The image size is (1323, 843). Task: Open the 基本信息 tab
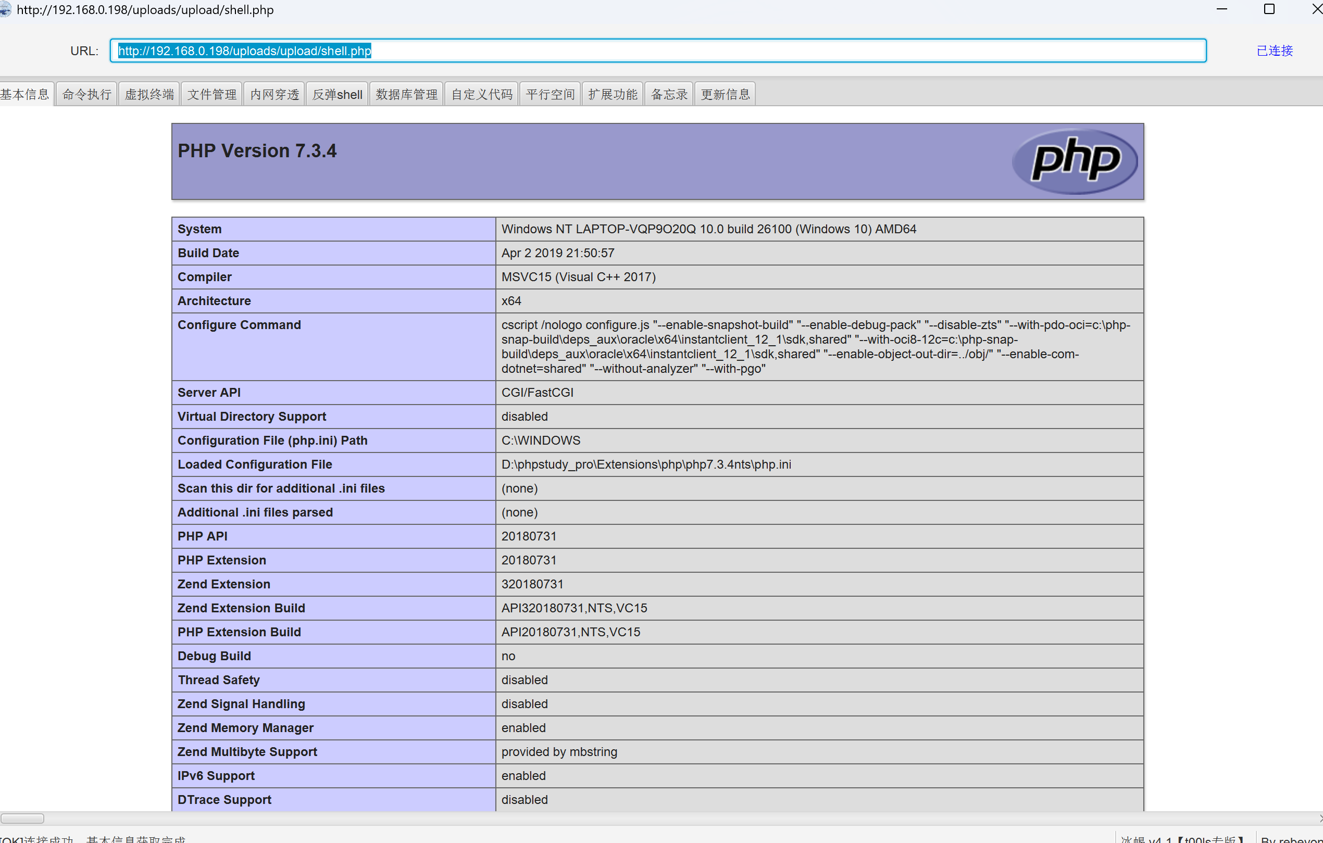click(26, 94)
